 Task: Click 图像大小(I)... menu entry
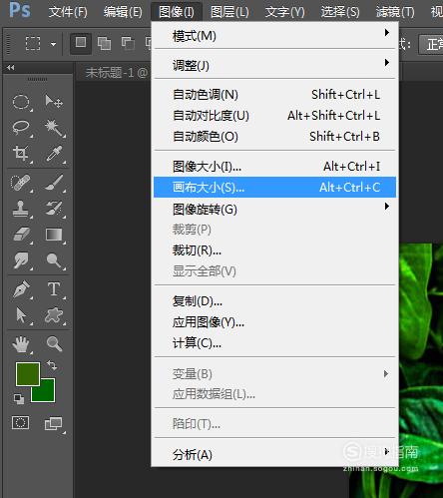click(x=274, y=167)
